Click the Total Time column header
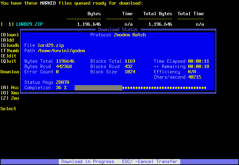This screenshot has width=239, height=165. click(190, 14)
